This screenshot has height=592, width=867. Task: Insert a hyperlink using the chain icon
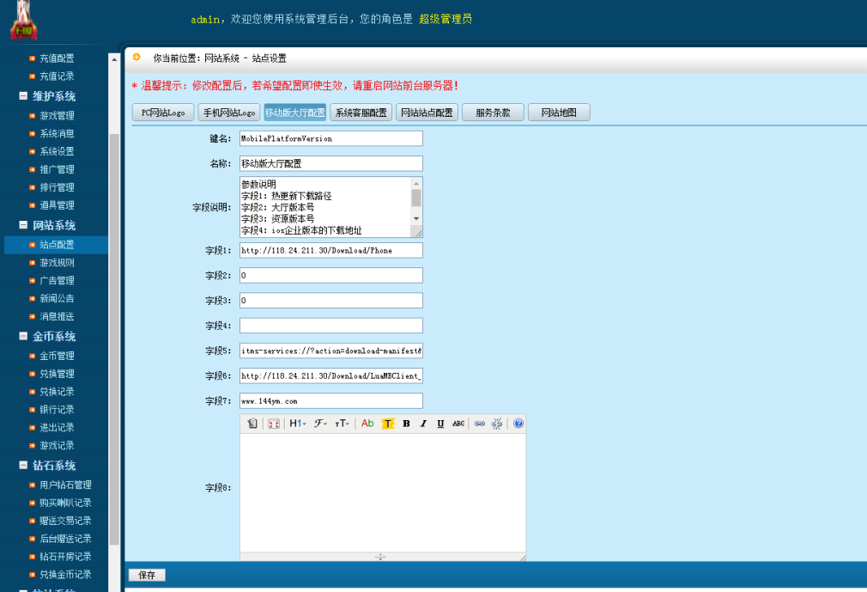tap(480, 423)
